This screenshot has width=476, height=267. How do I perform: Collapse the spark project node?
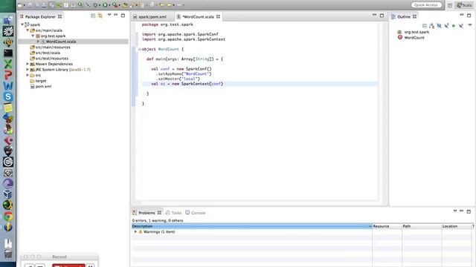point(22,24)
